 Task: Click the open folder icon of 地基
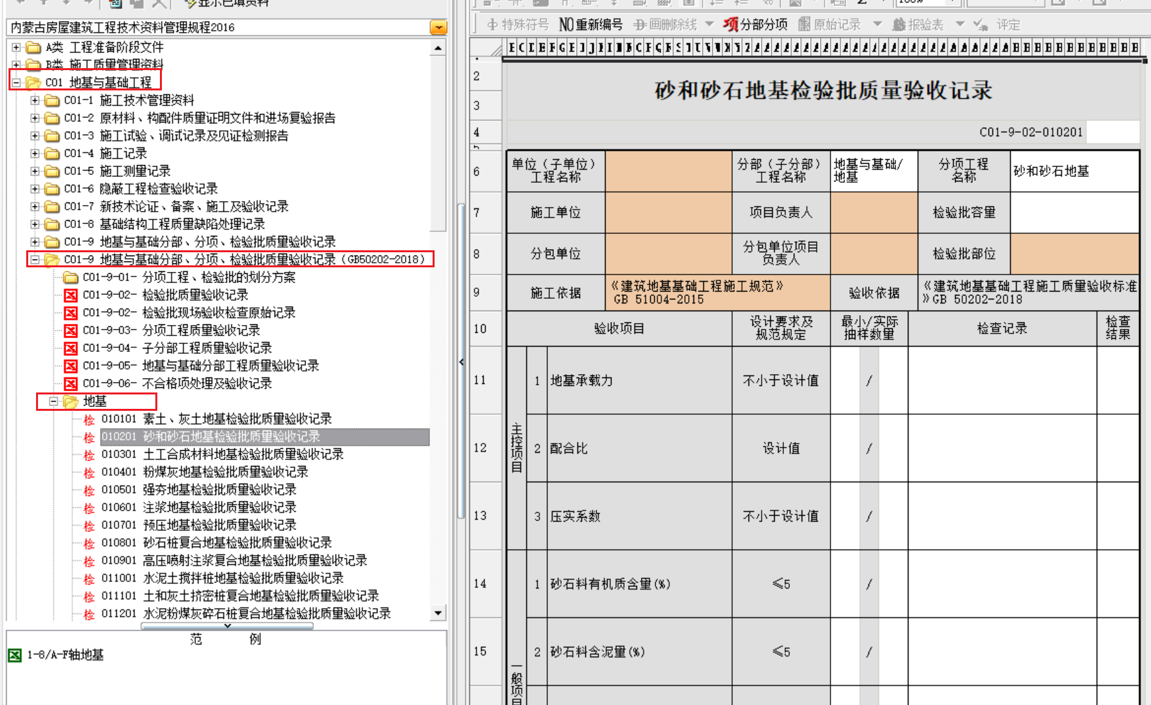71,401
